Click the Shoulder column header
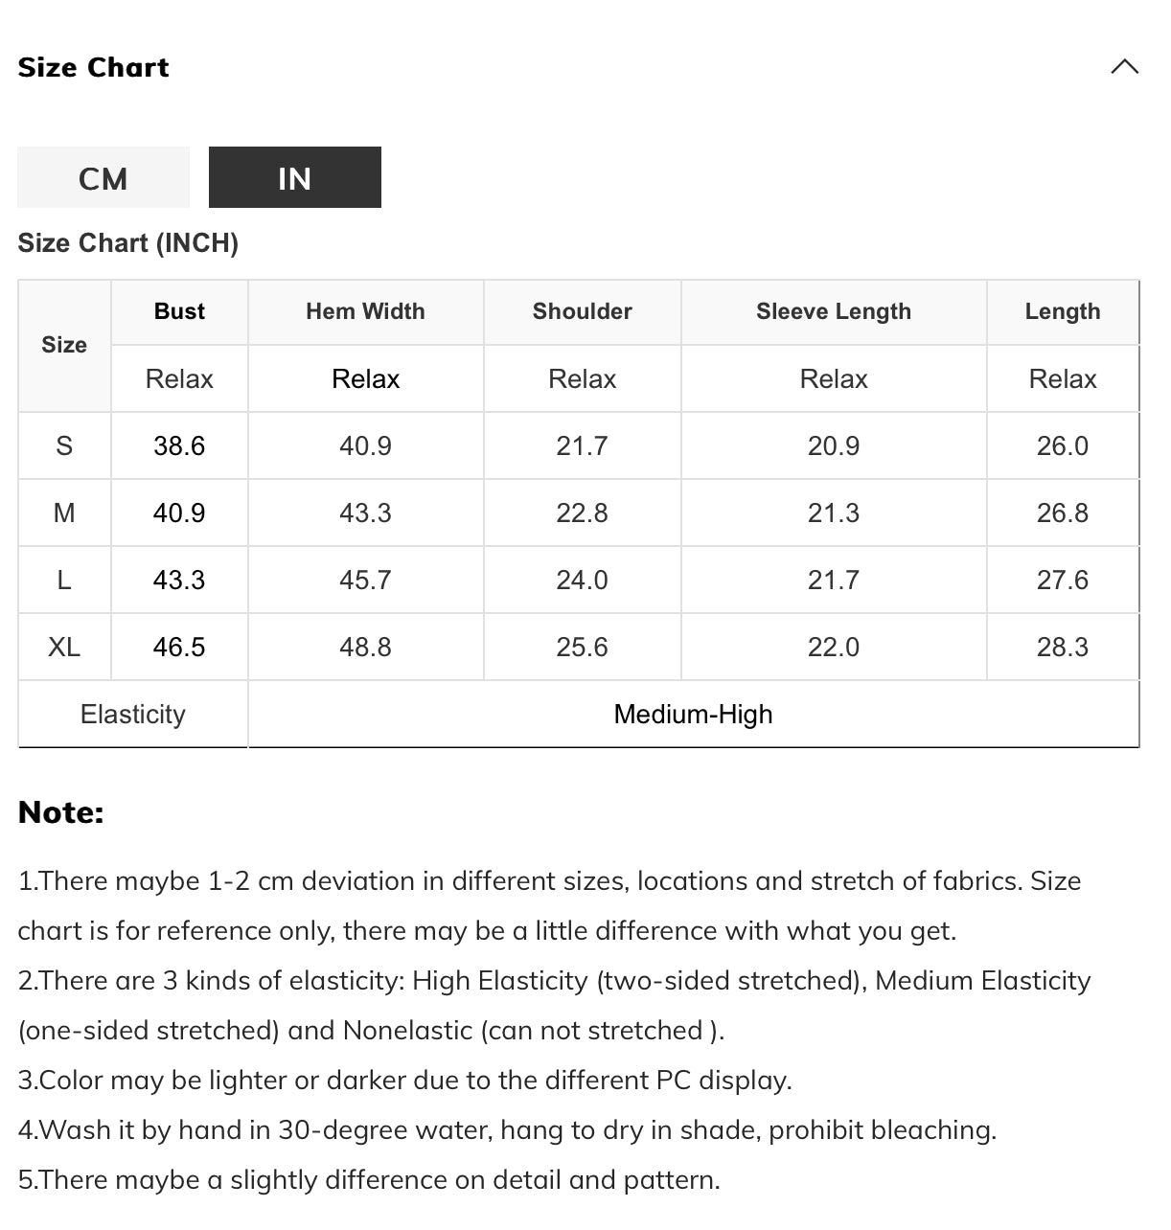The image size is (1171, 1230). (x=583, y=311)
